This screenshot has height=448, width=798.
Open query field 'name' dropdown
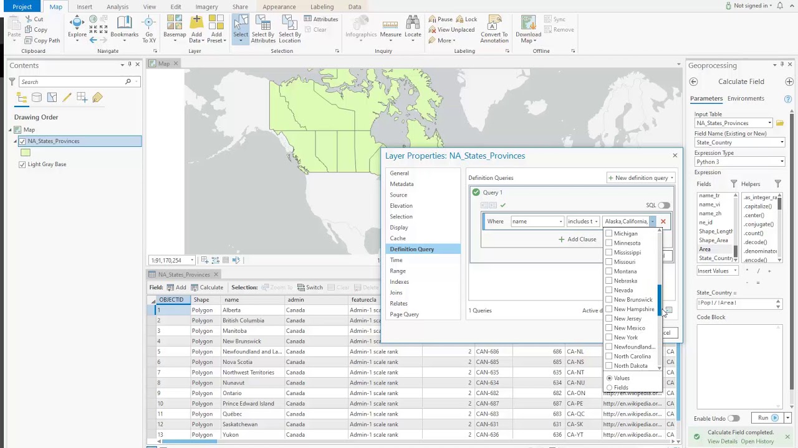[560, 222]
